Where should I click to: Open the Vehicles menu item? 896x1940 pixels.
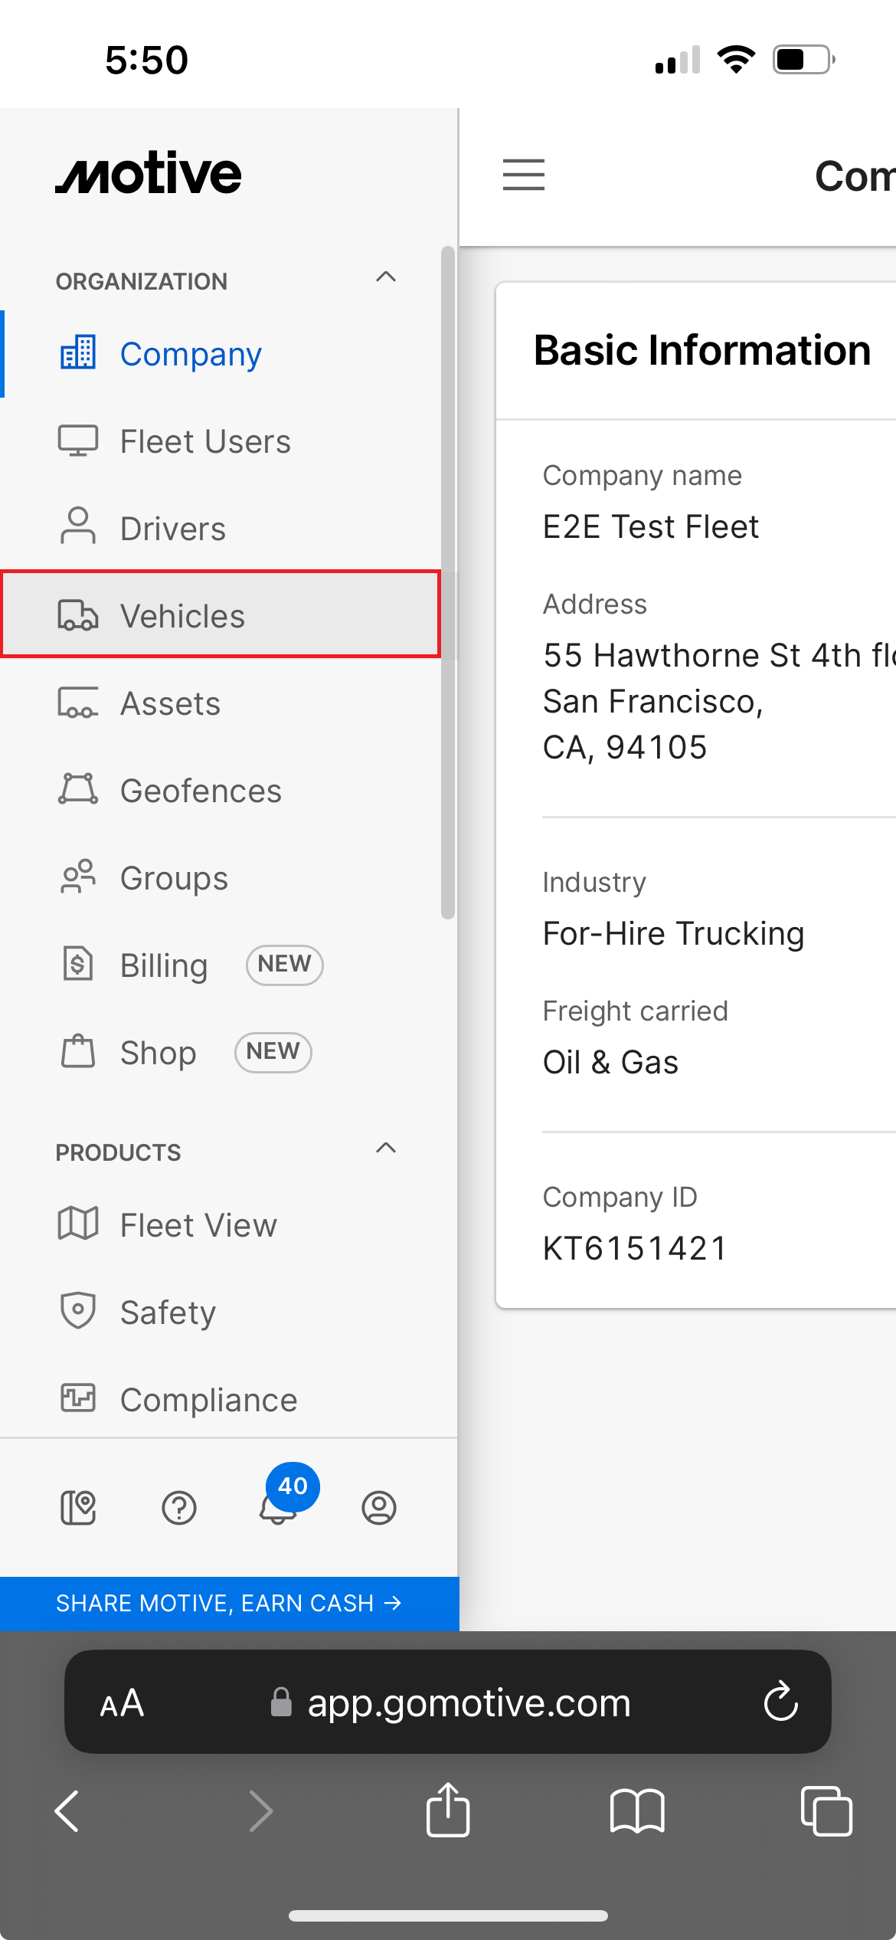(221, 614)
